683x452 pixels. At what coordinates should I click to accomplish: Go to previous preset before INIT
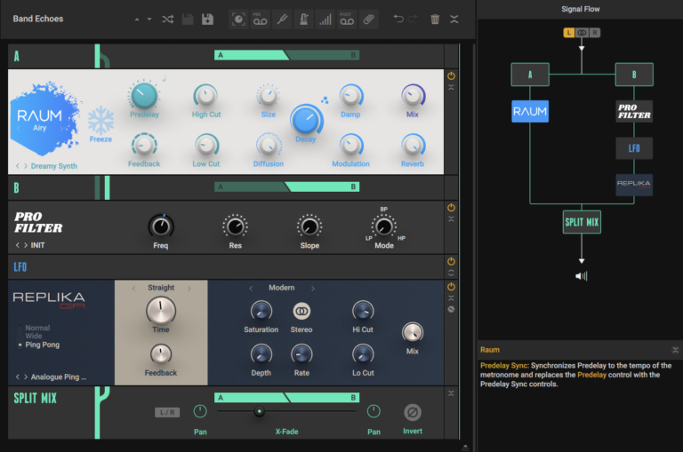18,245
